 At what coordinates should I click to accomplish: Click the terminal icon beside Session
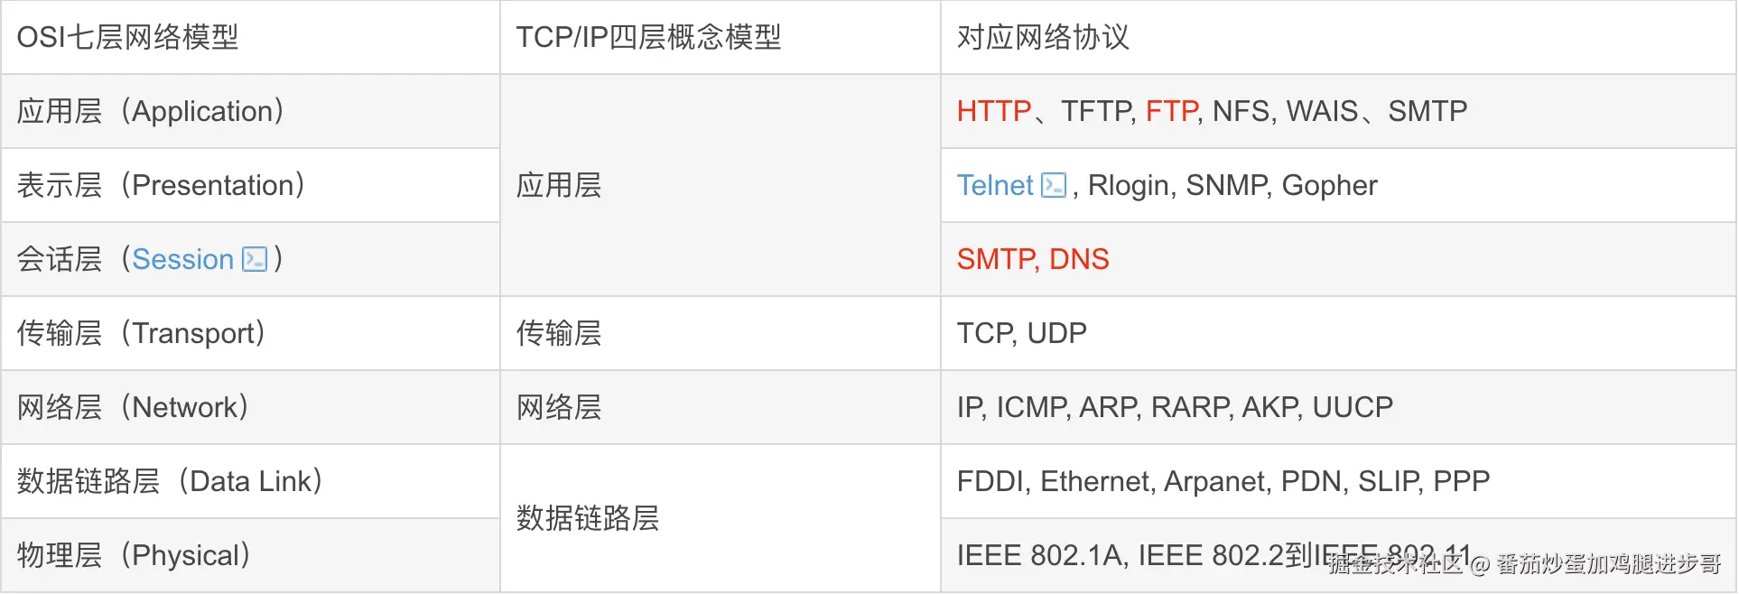pyautogui.click(x=255, y=259)
